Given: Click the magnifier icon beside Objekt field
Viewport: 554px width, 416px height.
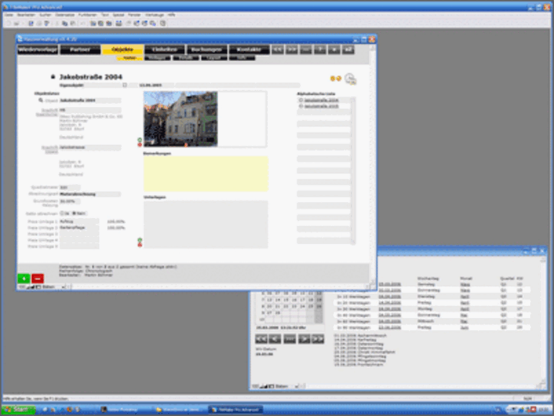Looking at the screenshot, I should [x=40, y=100].
